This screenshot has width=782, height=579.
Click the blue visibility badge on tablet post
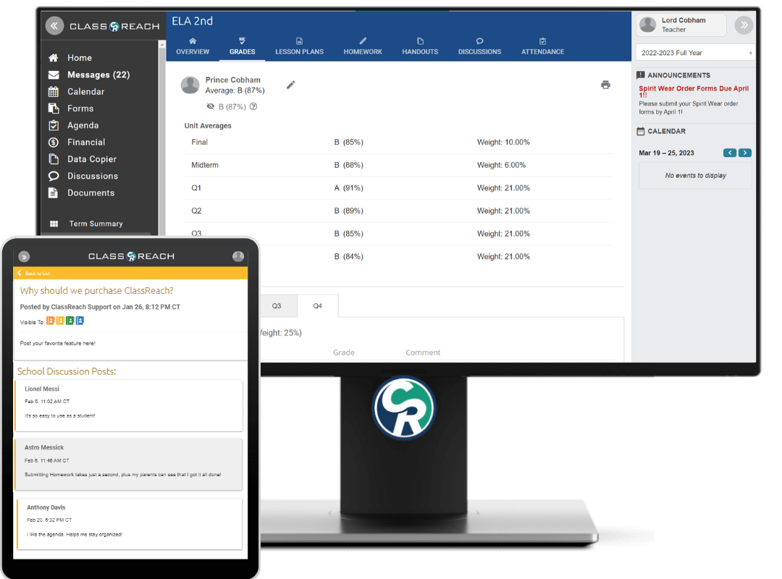coord(80,321)
